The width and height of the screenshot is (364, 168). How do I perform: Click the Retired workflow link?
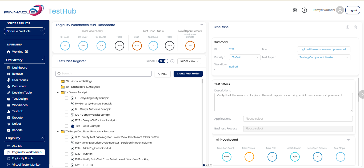point(233,67)
